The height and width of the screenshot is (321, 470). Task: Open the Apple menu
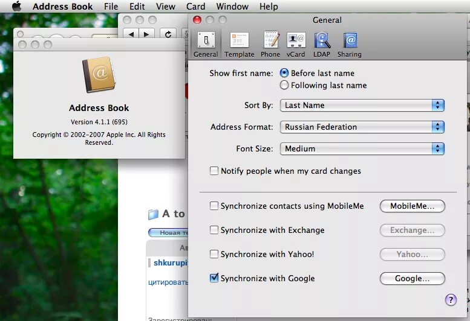coord(16,6)
